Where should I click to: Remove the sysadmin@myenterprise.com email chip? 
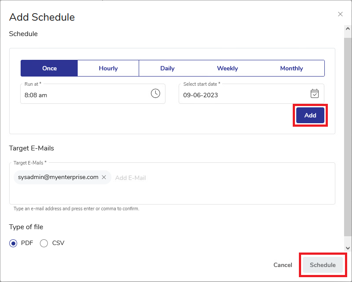pos(104,177)
